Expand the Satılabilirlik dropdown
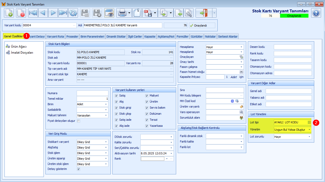The width and height of the screenshot is (325, 182). (x=106, y=110)
